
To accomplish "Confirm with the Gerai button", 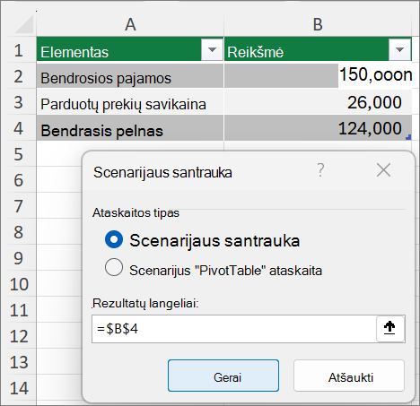I will coord(223,376).
